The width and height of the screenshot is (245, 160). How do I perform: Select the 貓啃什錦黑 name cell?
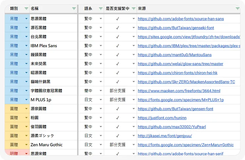point(53,81)
